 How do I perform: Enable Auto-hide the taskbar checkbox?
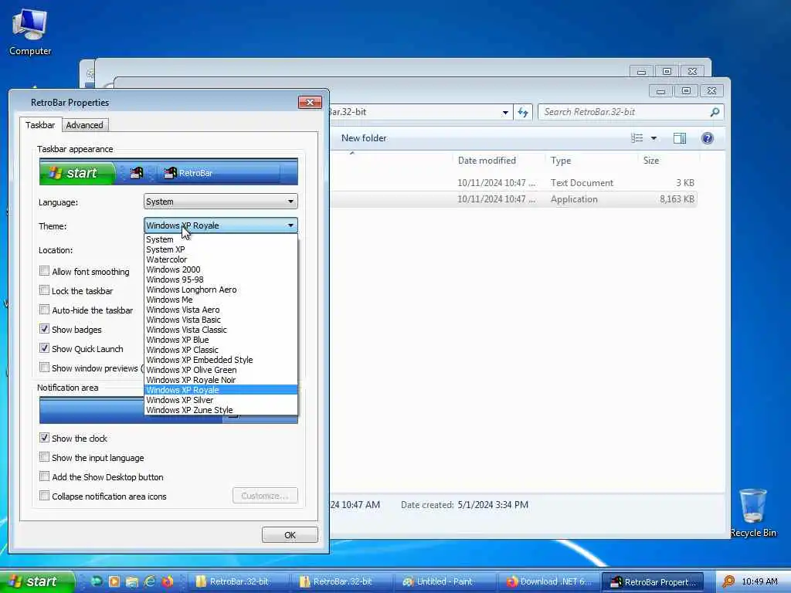point(44,310)
